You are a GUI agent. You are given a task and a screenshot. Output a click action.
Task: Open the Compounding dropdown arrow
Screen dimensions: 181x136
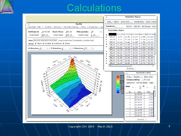(142, 80)
